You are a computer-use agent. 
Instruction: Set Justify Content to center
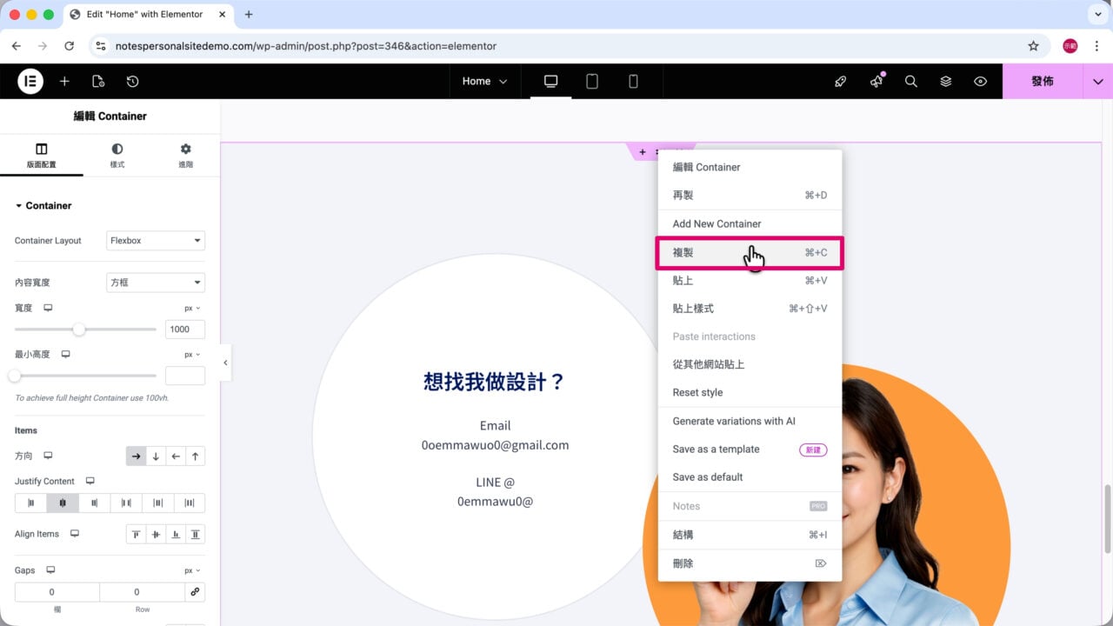pos(63,503)
